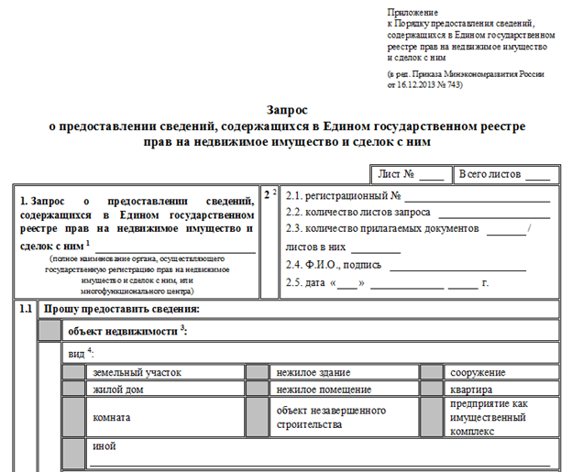Tick the 'объект недвижимости' checkbox

(x=50, y=331)
